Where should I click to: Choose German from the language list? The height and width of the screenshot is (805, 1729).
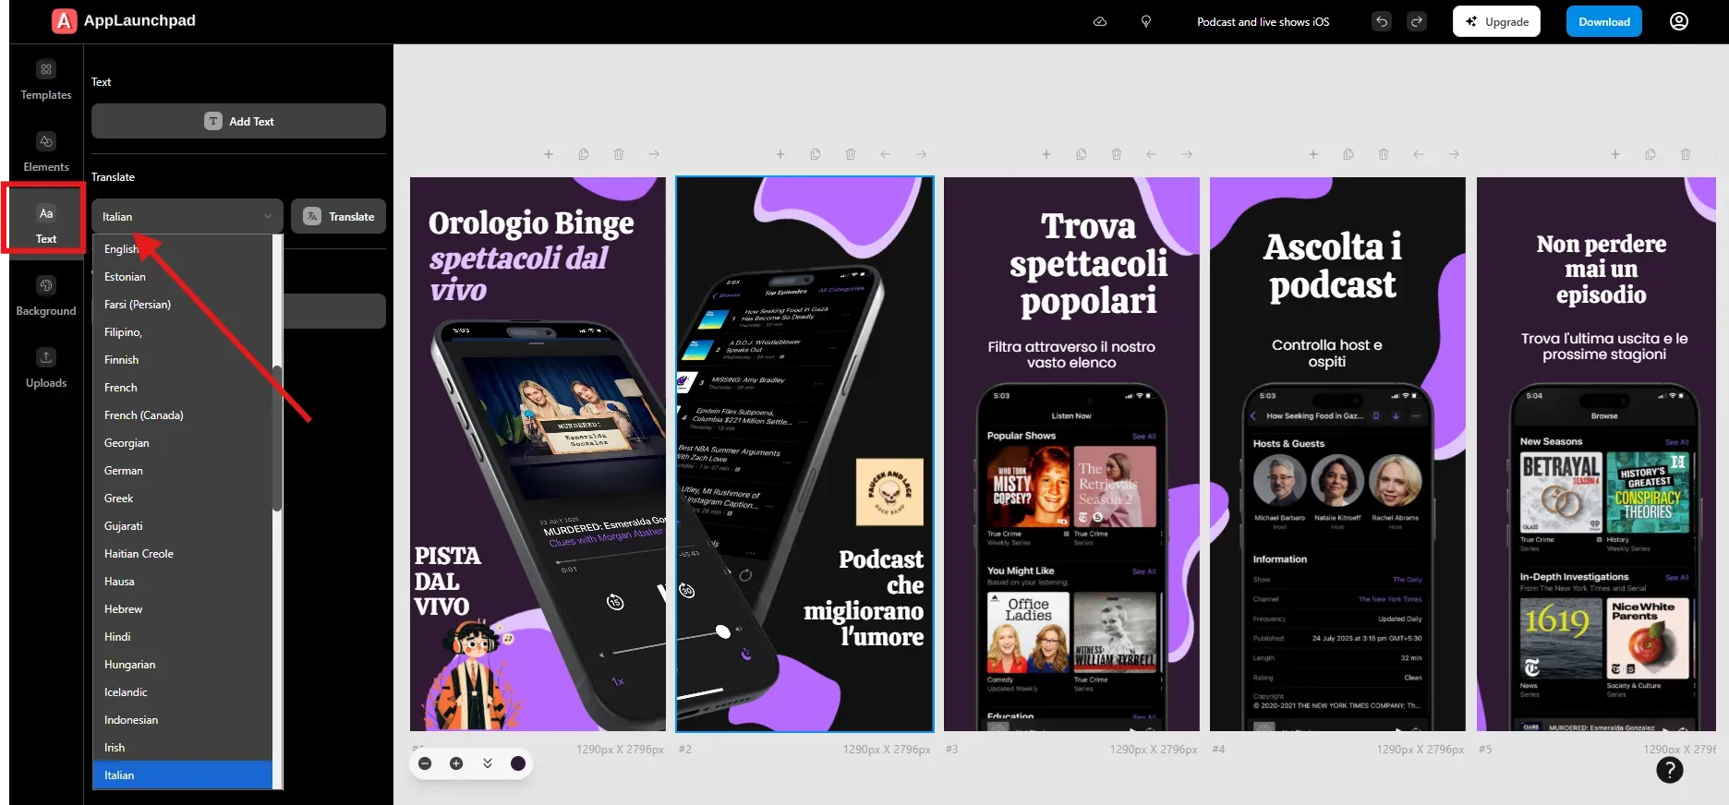124,471
